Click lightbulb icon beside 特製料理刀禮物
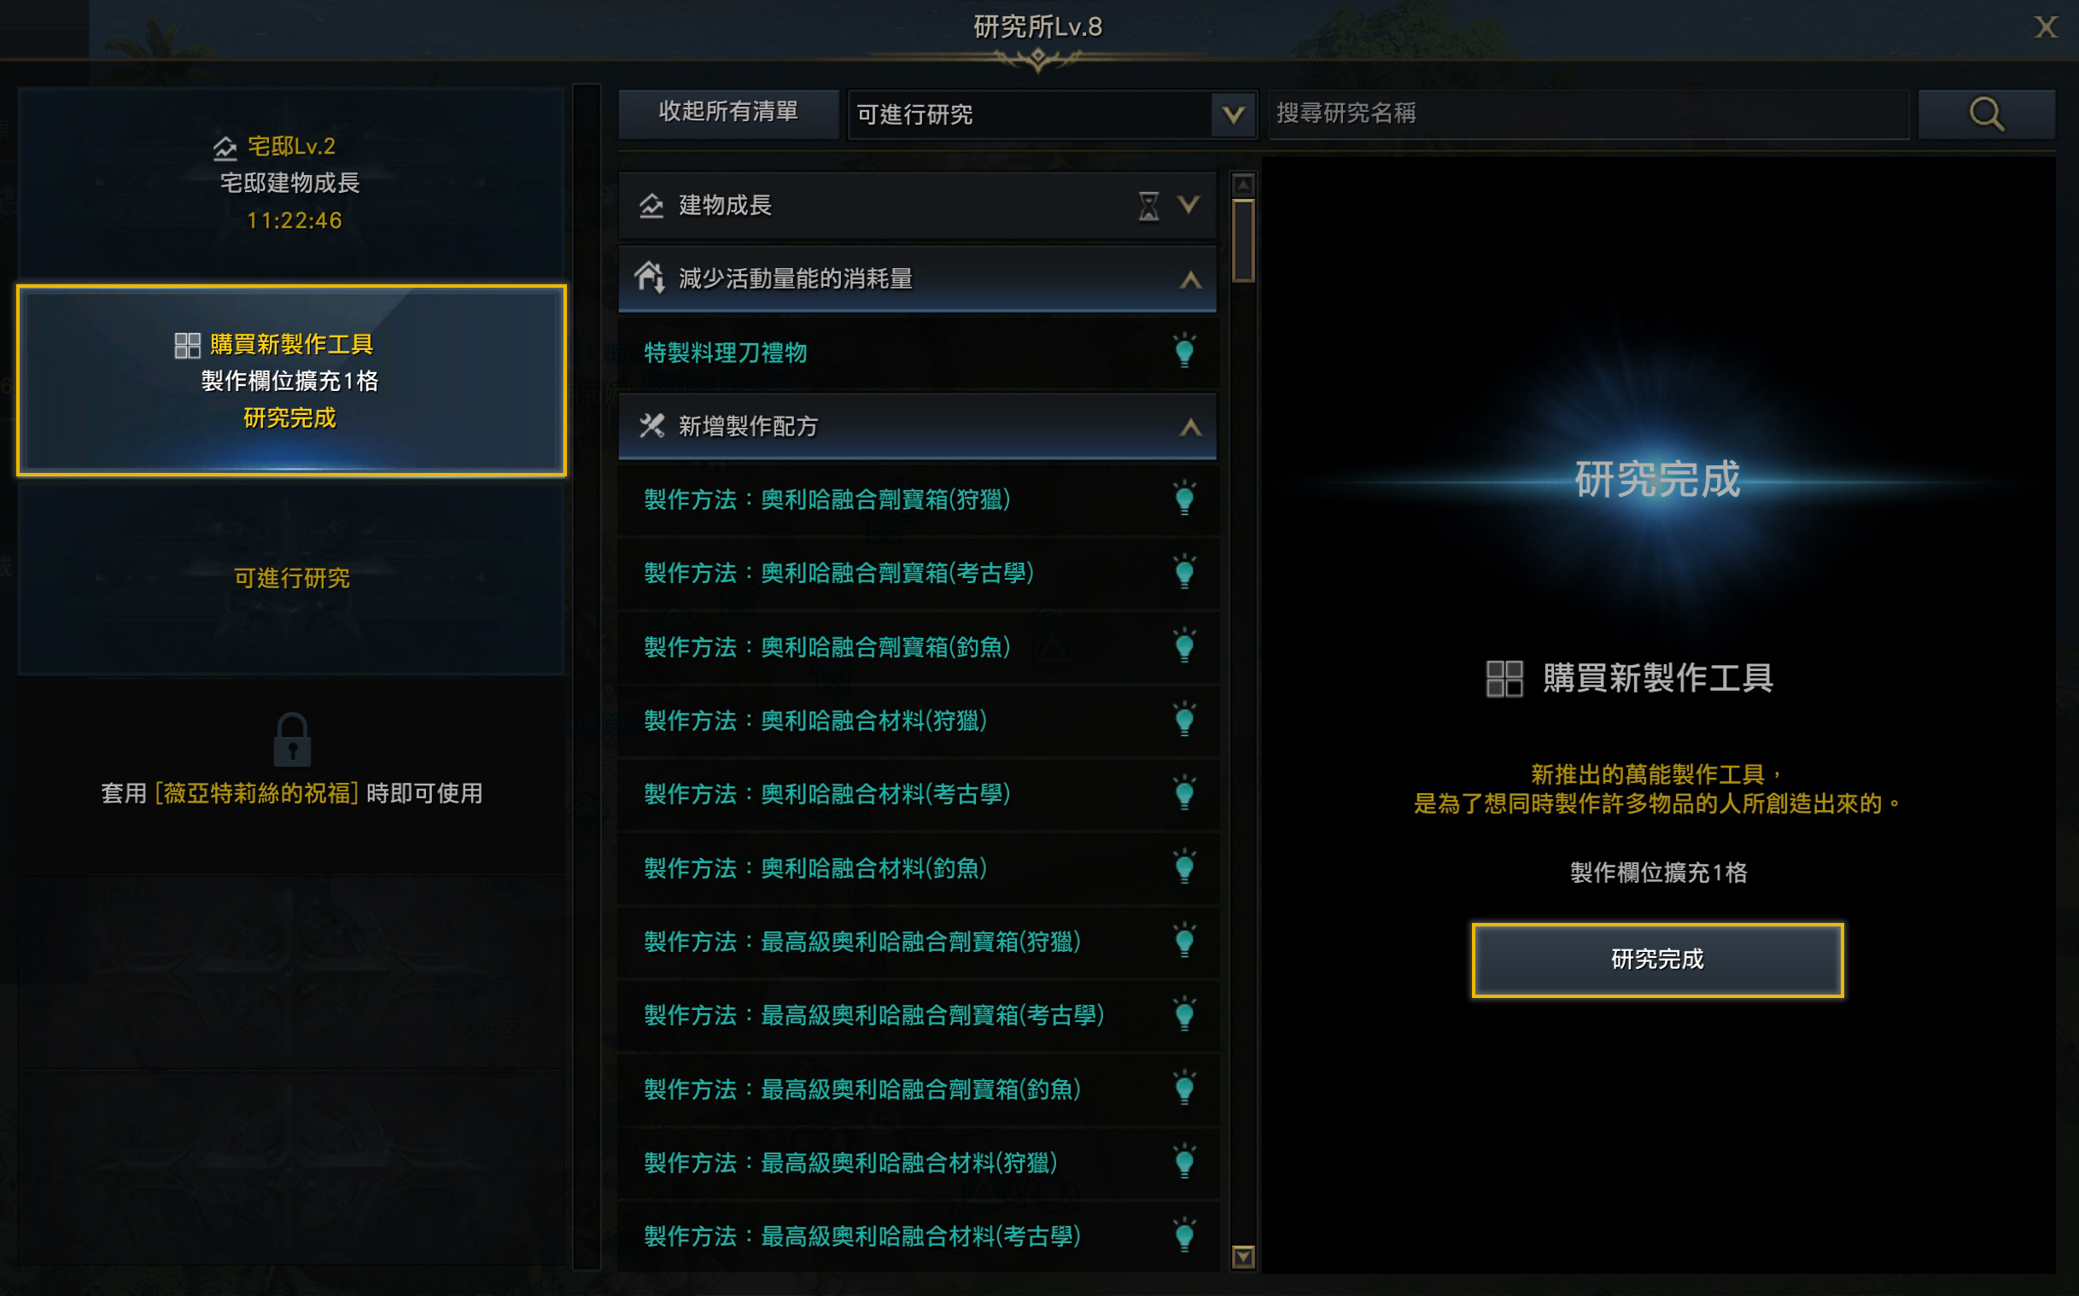This screenshot has height=1296, width=2079. click(1184, 352)
